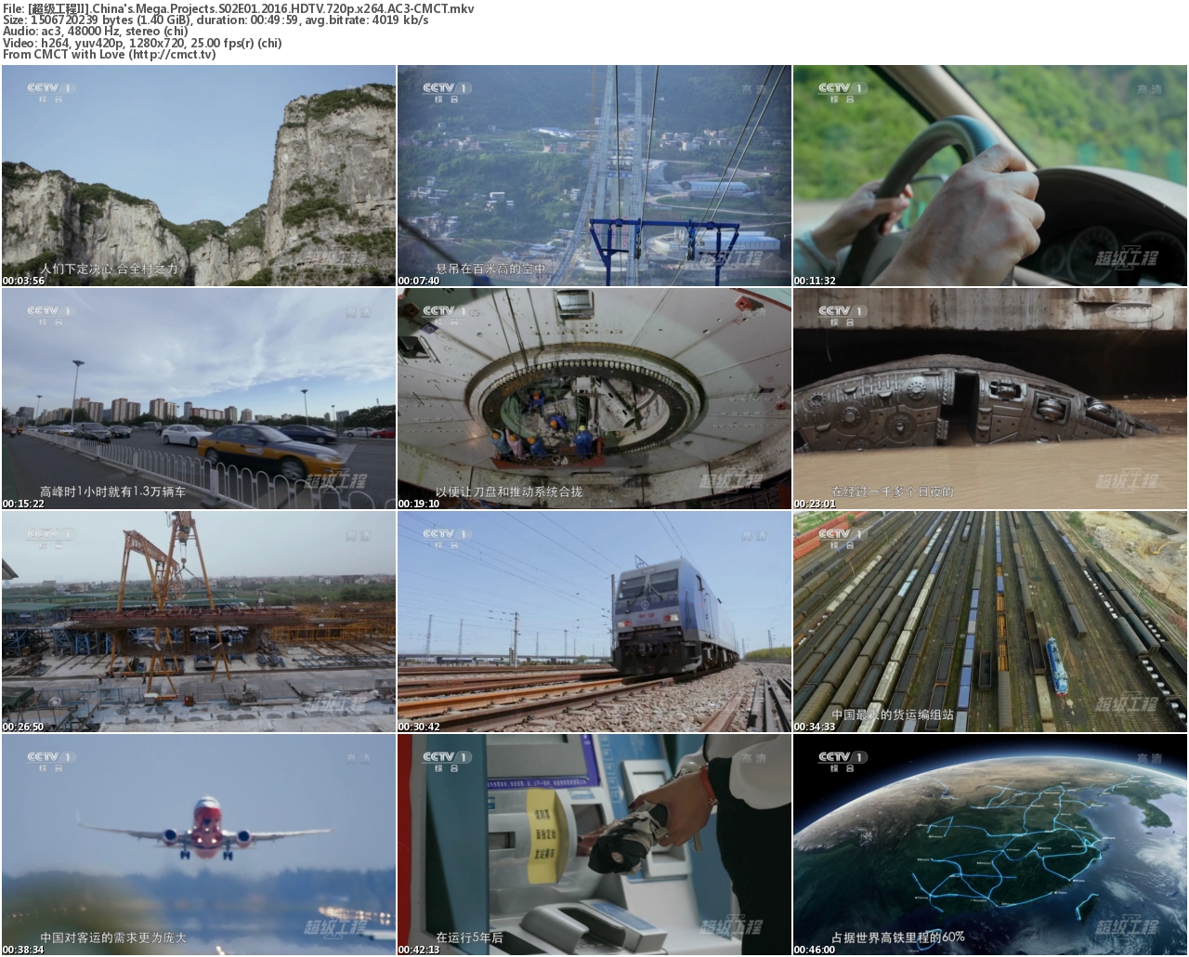Open the cliff landscape thumbnail at 00:03:56

pos(198,176)
